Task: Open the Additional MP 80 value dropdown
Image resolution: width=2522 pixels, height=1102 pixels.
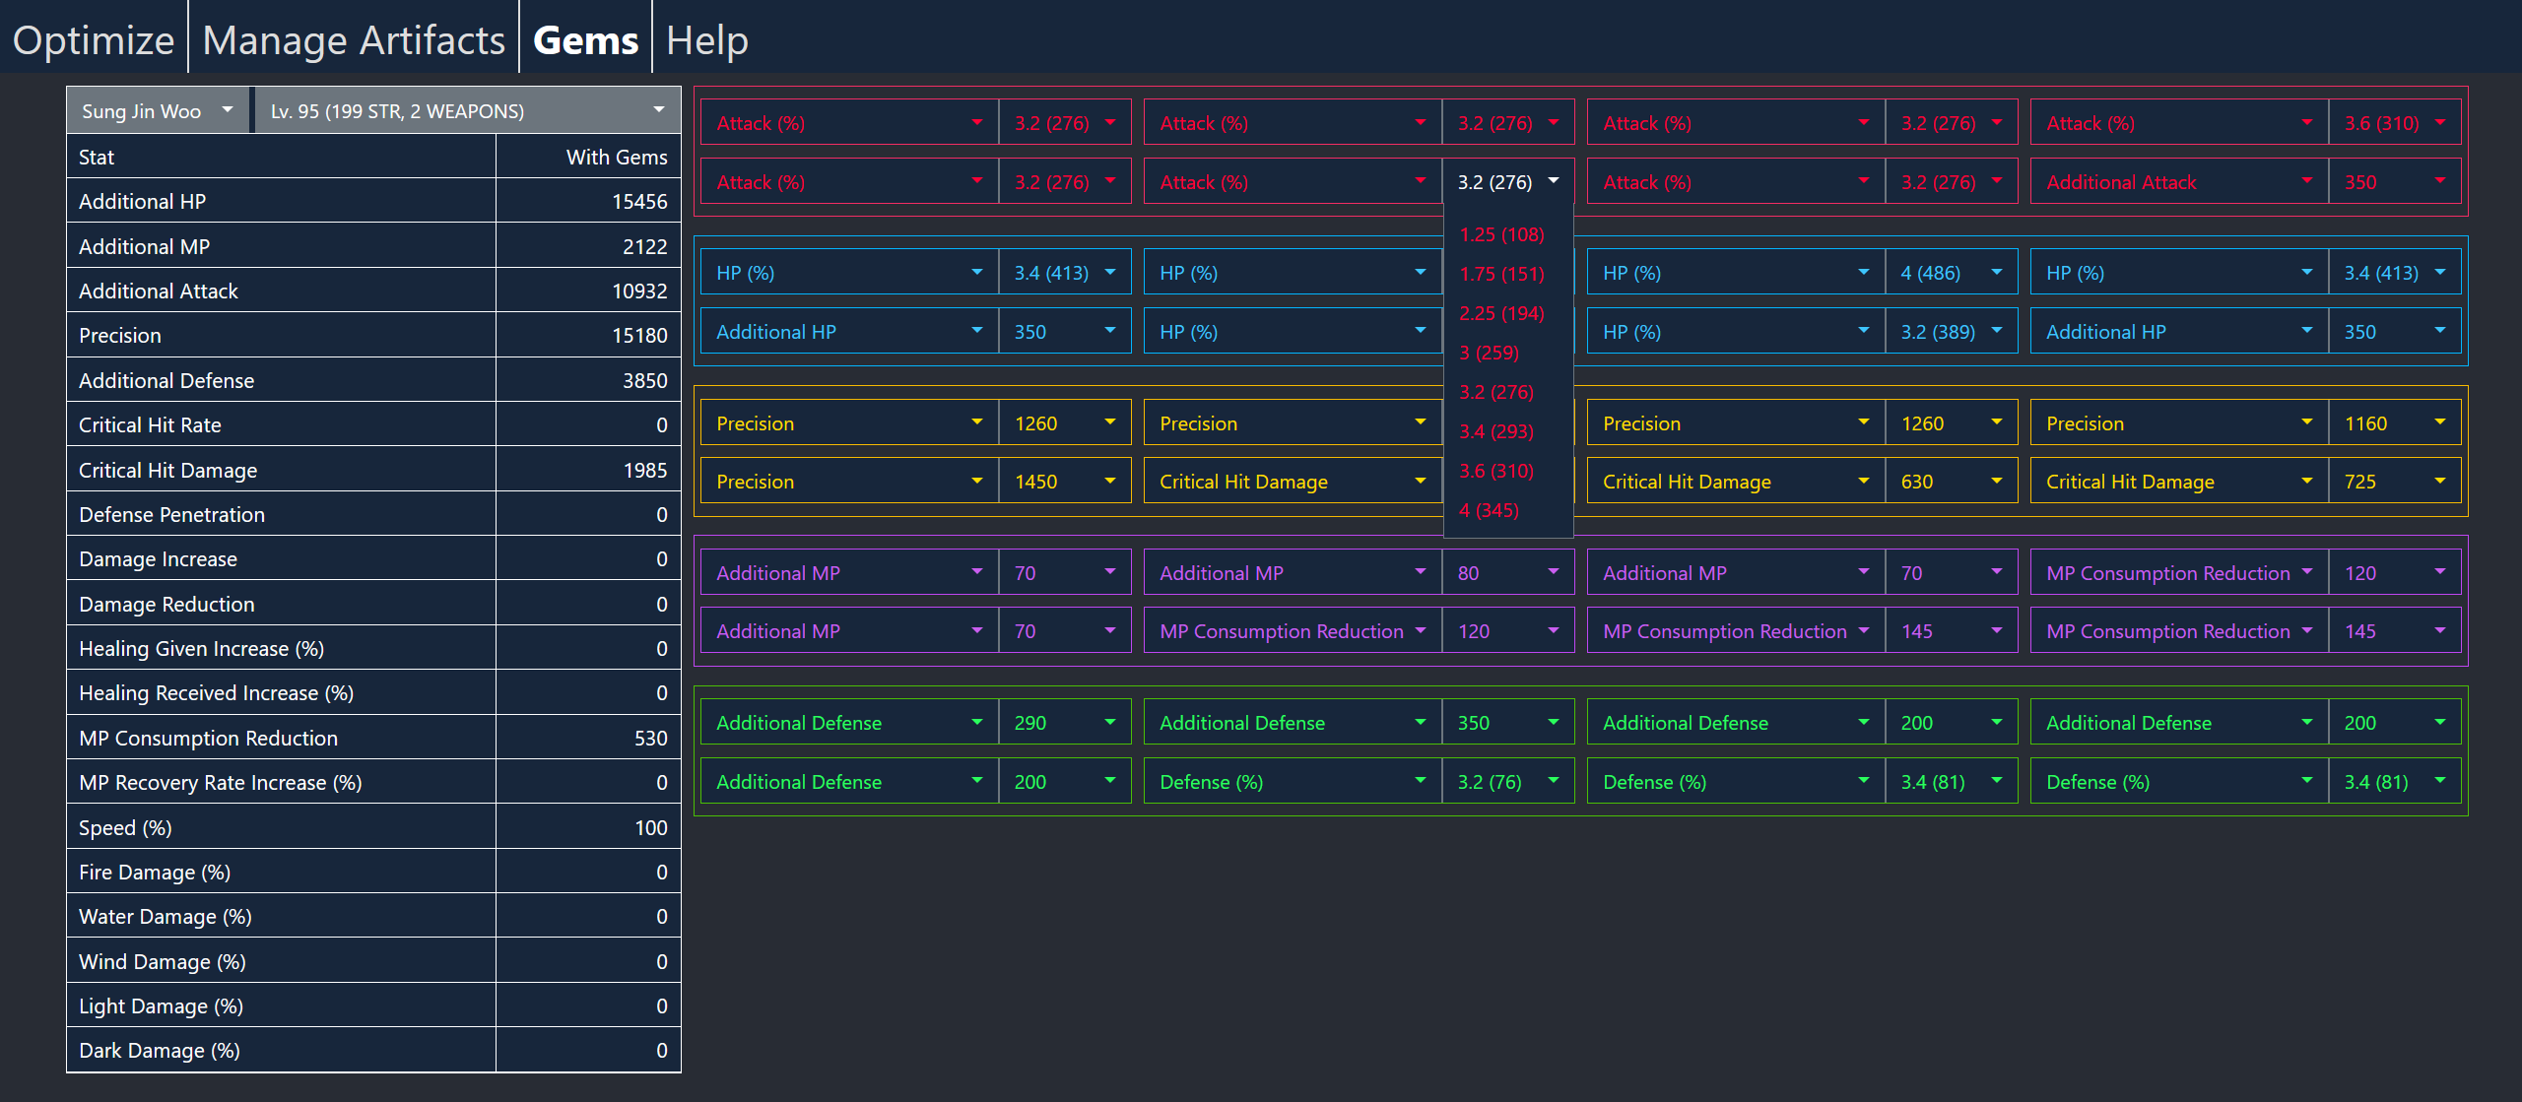Action: (1507, 571)
